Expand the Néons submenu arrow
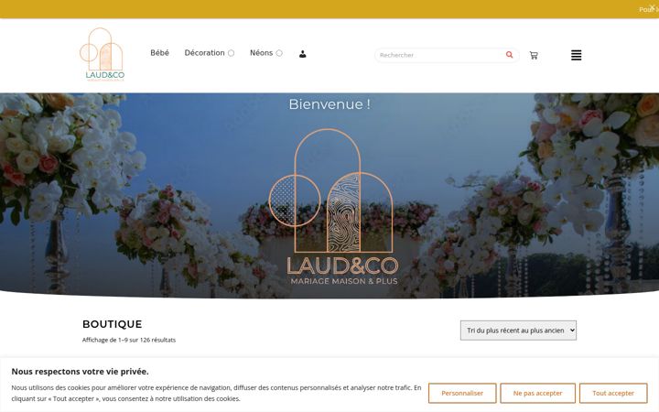The width and height of the screenshot is (659, 412). (279, 53)
